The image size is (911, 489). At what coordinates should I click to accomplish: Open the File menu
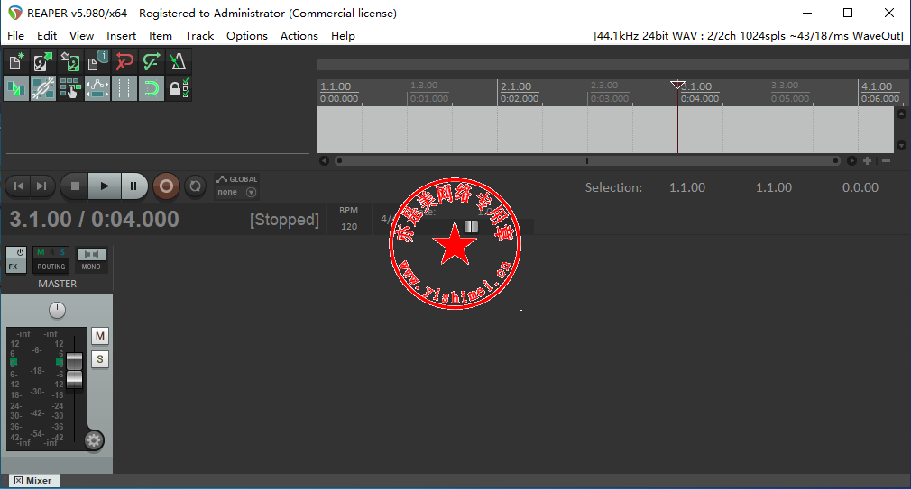[x=15, y=36]
